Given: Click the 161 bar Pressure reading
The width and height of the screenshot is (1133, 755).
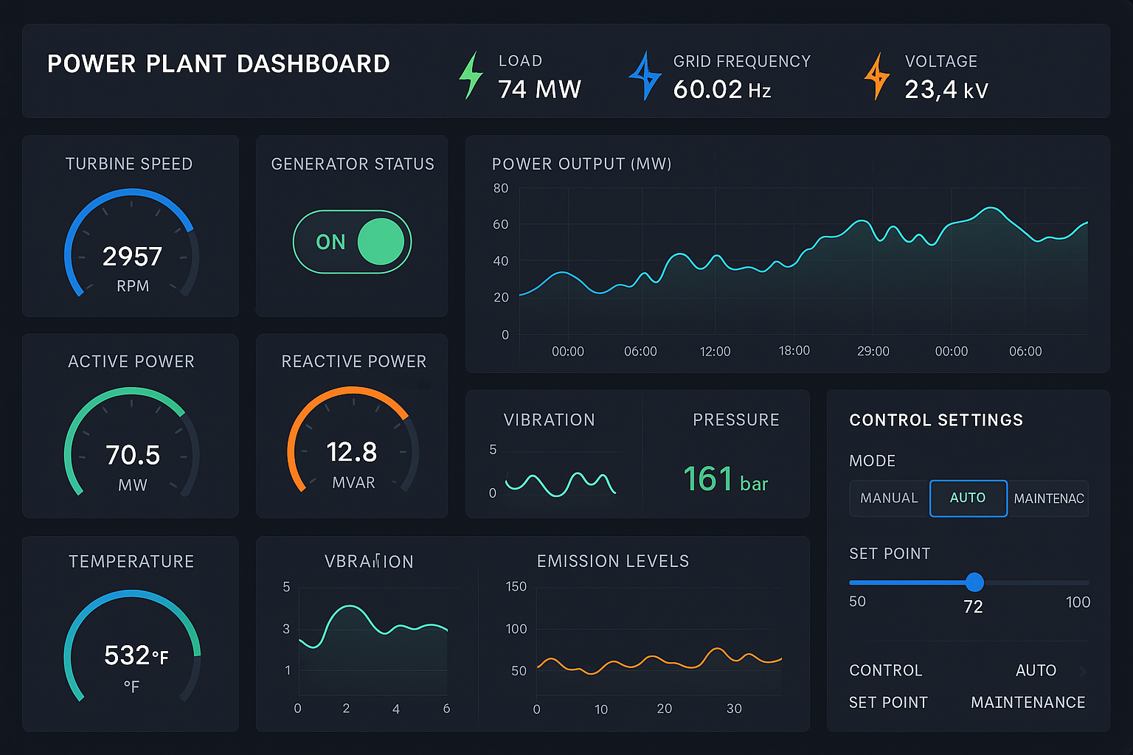Looking at the screenshot, I should [725, 479].
